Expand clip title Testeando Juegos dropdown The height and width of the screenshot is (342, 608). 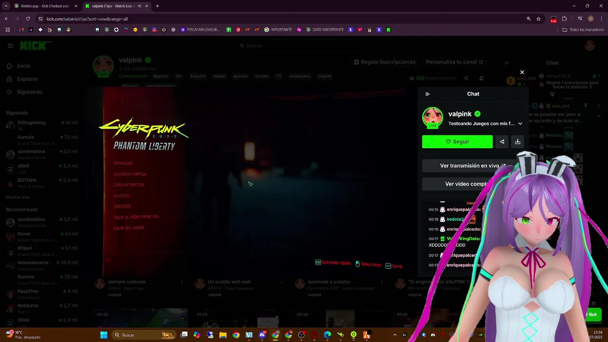pyautogui.click(x=520, y=123)
